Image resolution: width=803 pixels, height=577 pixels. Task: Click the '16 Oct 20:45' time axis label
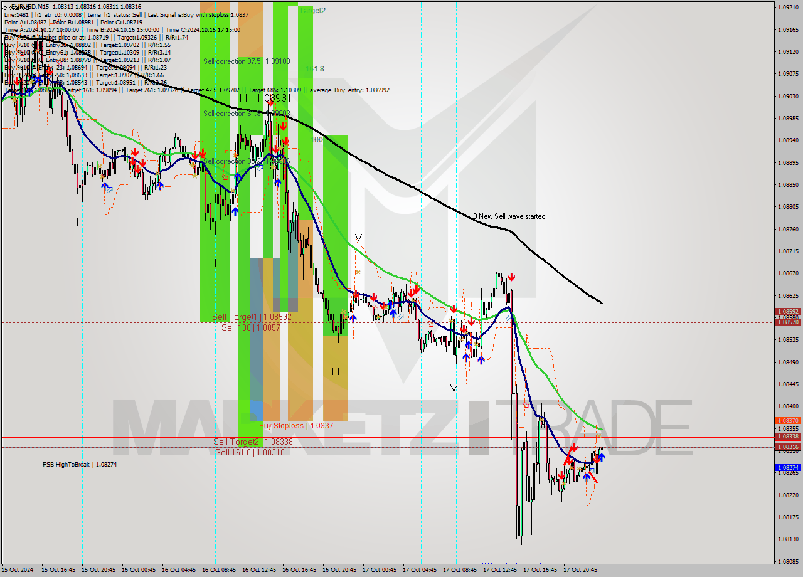point(339,570)
